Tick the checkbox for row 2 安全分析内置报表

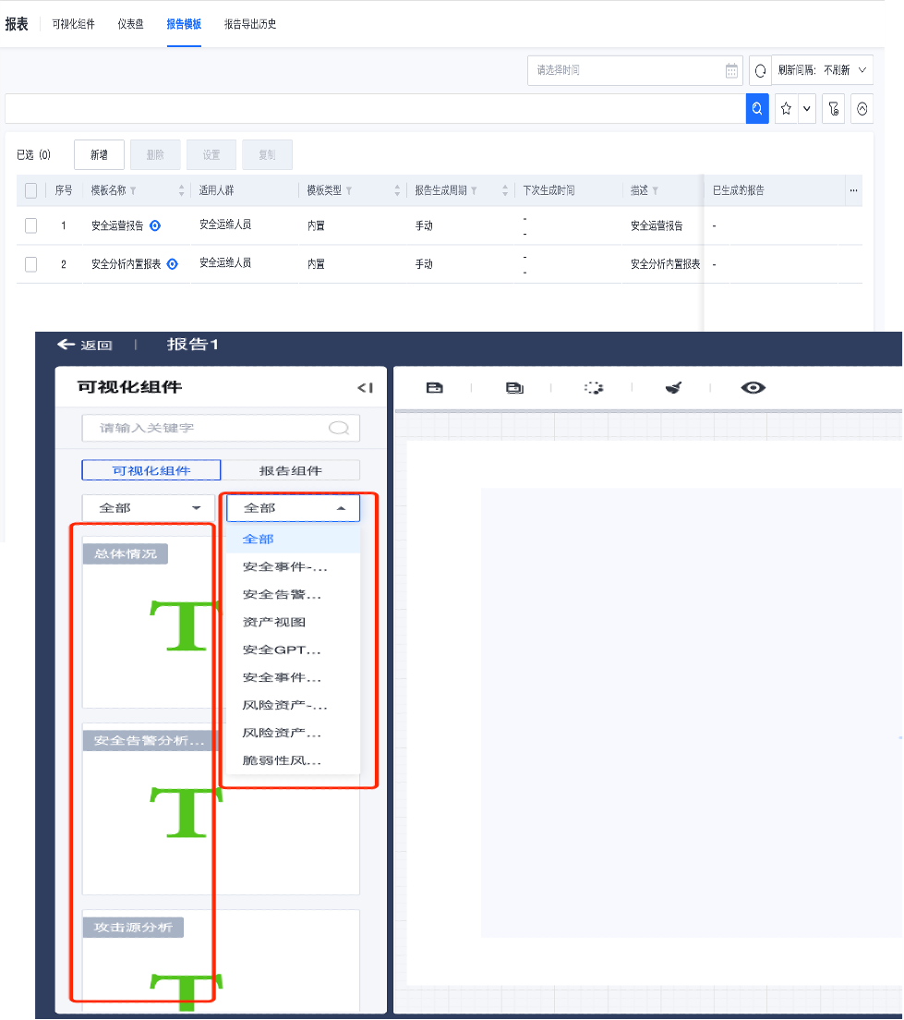tap(30, 264)
